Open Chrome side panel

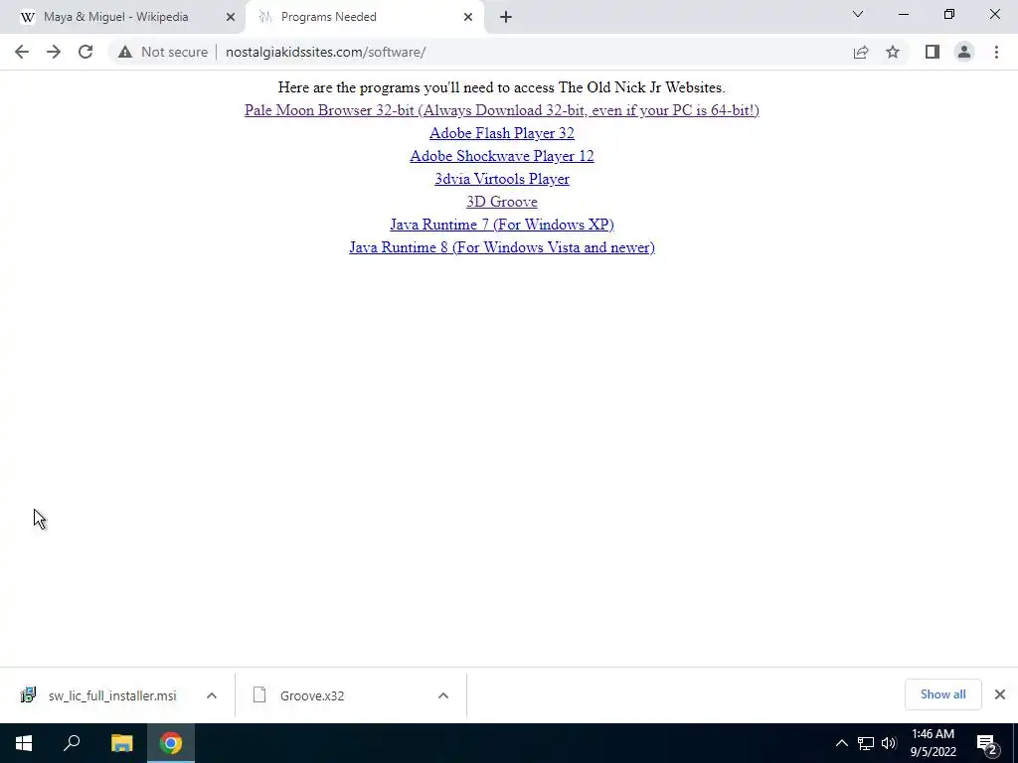933,52
